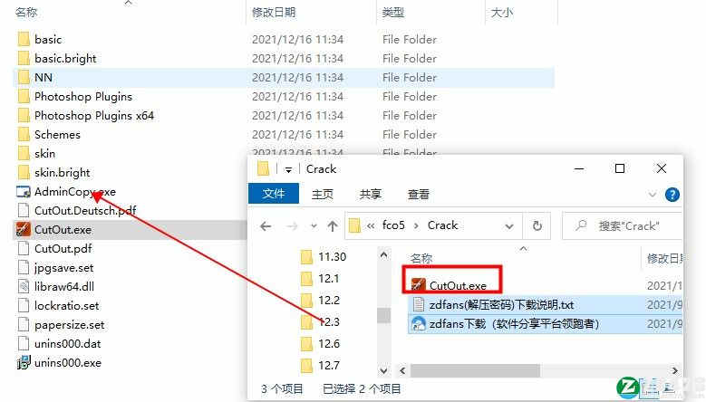Select the CutOut.exe icon in Crack folder
The width and height of the screenshot is (706, 402).
tap(419, 285)
